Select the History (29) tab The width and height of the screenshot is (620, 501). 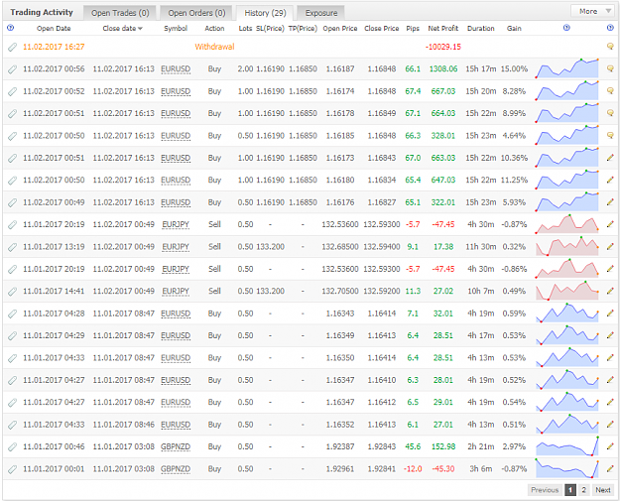[265, 13]
